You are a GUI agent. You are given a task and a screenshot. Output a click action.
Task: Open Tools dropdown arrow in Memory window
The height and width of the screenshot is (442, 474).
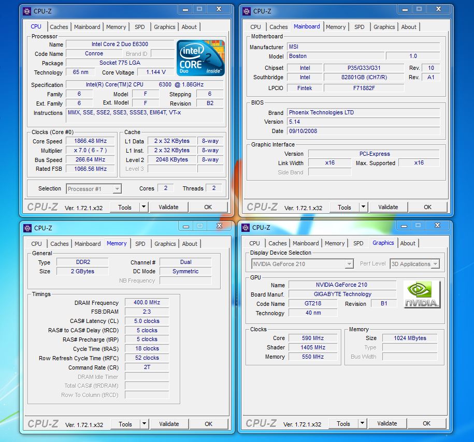144,424
